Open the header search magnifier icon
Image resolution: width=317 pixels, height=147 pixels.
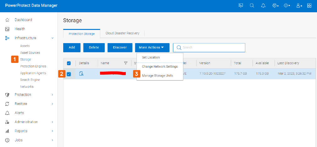pyautogui.click(x=252, y=6)
